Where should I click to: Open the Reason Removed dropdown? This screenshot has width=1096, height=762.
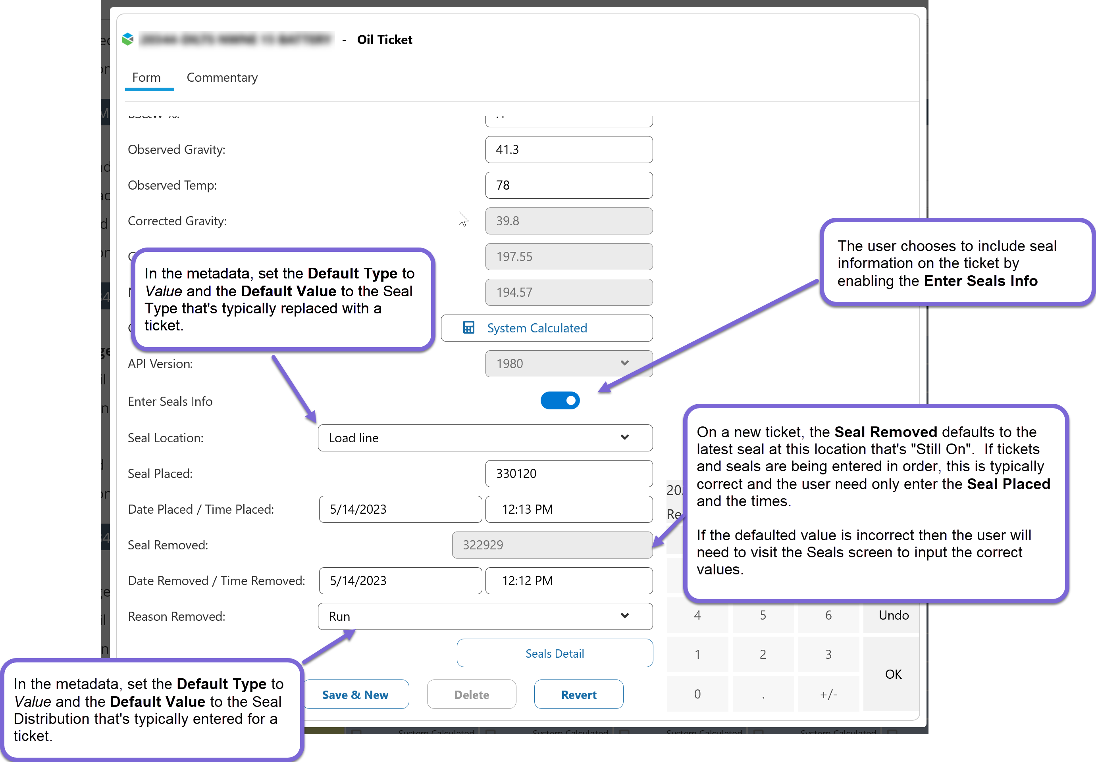point(485,616)
